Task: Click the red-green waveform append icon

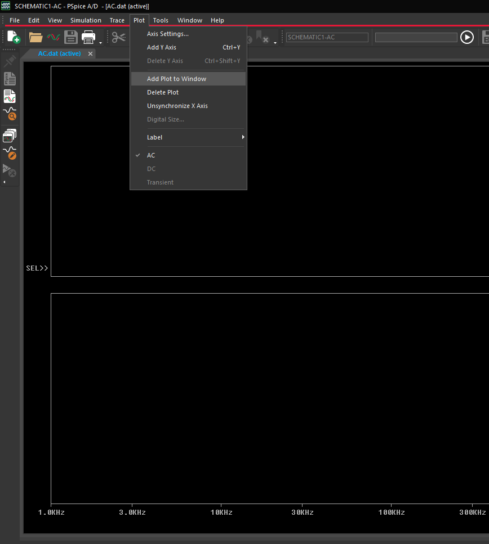Action: 53,37
